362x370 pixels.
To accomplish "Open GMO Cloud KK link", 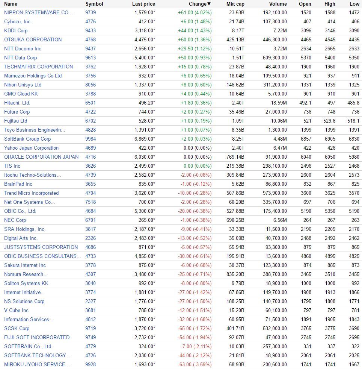I will click(x=21, y=94).
